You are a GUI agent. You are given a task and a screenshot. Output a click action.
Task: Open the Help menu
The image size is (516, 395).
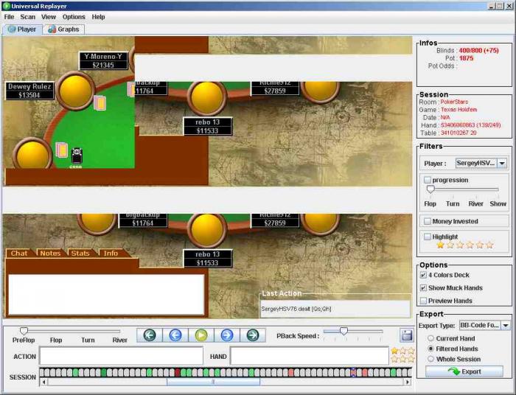pyautogui.click(x=98, y=17)
